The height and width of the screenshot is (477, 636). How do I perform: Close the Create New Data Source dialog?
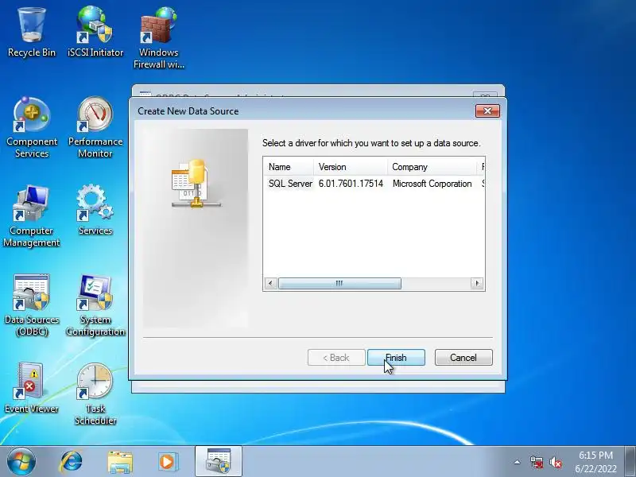coord(487,111)
